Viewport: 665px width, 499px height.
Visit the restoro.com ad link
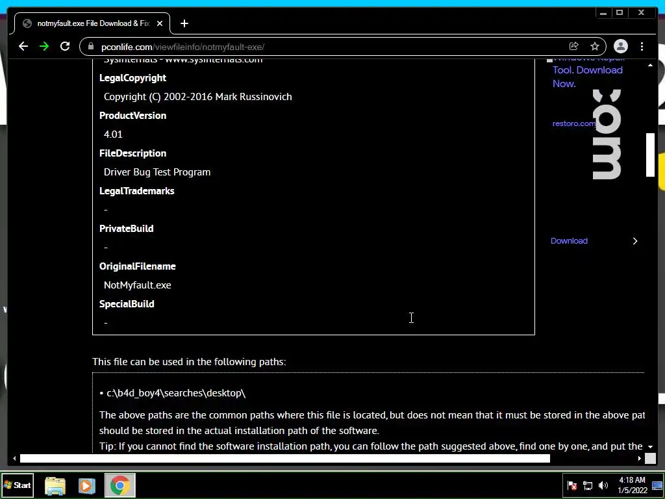click(x=574, y=123)
